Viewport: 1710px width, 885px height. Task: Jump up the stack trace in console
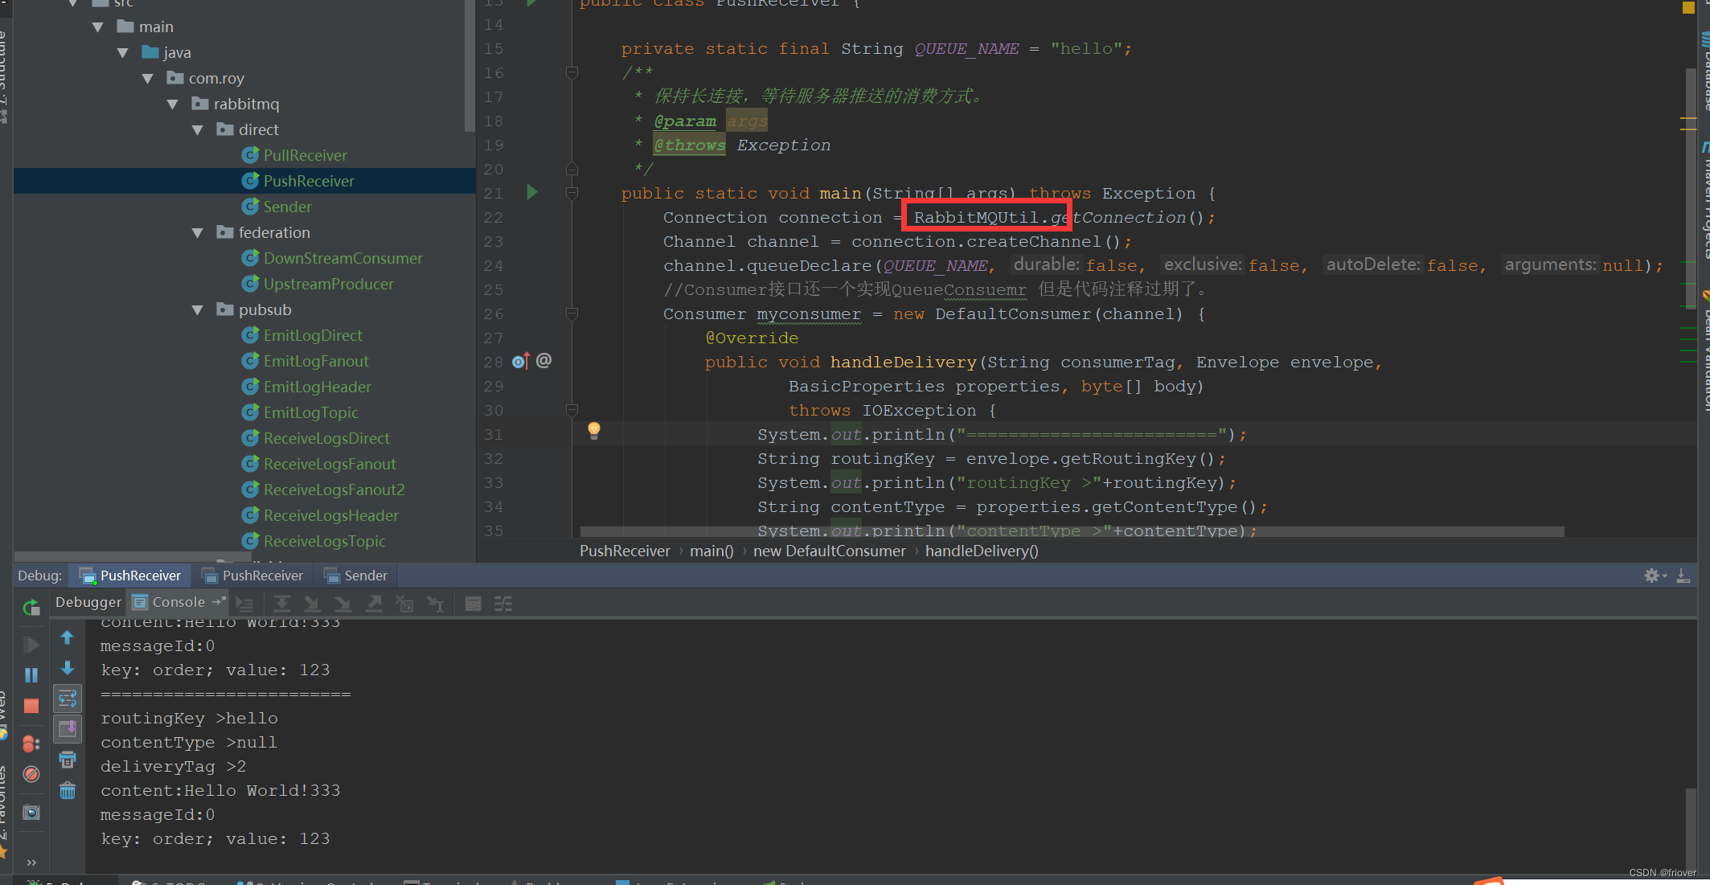68,637
